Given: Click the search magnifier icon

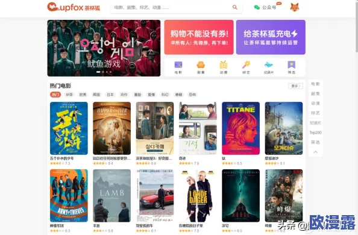Looking at the screenshot, I should pos(234,7).
